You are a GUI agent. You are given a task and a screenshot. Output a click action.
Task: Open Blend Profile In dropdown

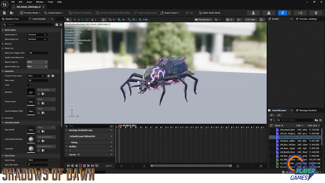37,62
